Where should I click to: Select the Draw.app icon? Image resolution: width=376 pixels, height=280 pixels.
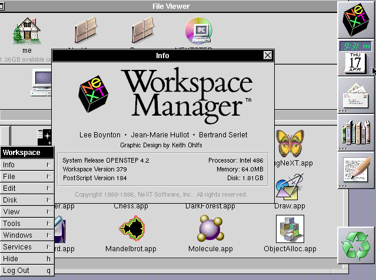point(290,187)
